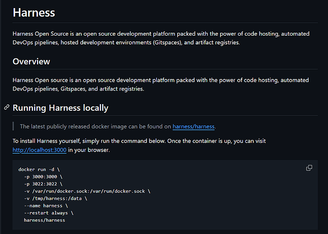Screen dimensions: 328x234
Task: Click the '-p 3000:3000' port mapping line
Action: coord(43,176)
